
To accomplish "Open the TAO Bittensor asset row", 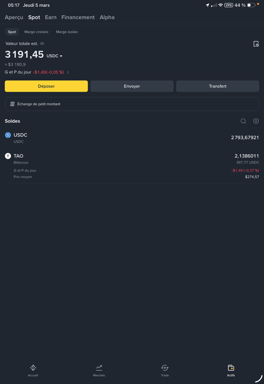I will pos(132,159).
